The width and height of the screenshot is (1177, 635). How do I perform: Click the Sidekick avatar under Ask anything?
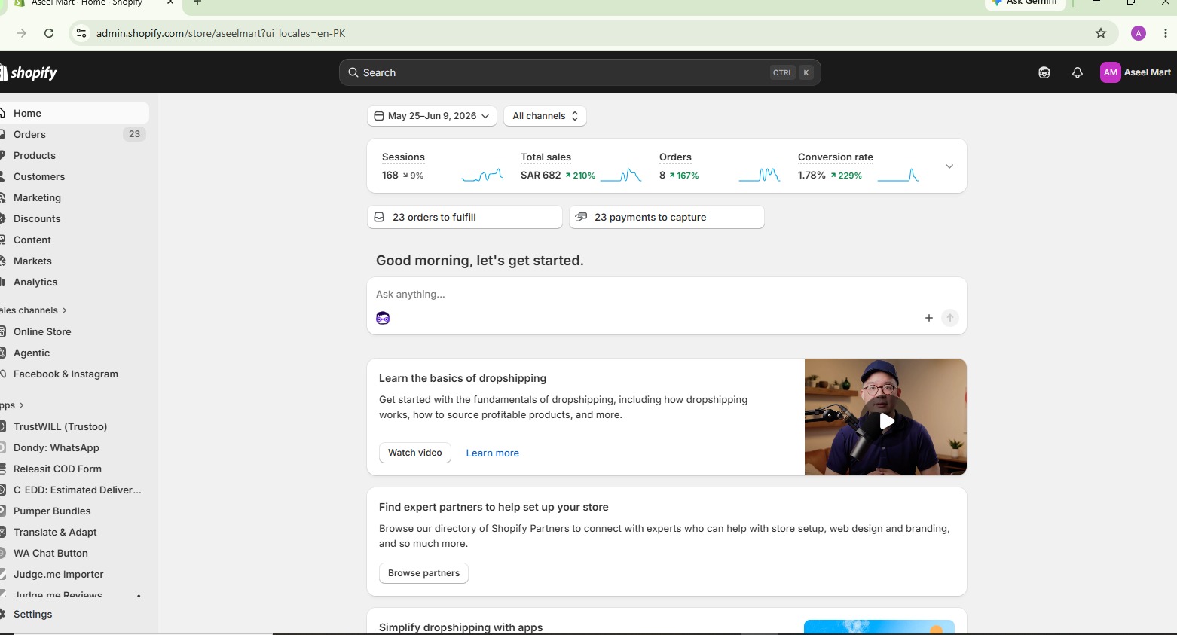tap(383, 318)
